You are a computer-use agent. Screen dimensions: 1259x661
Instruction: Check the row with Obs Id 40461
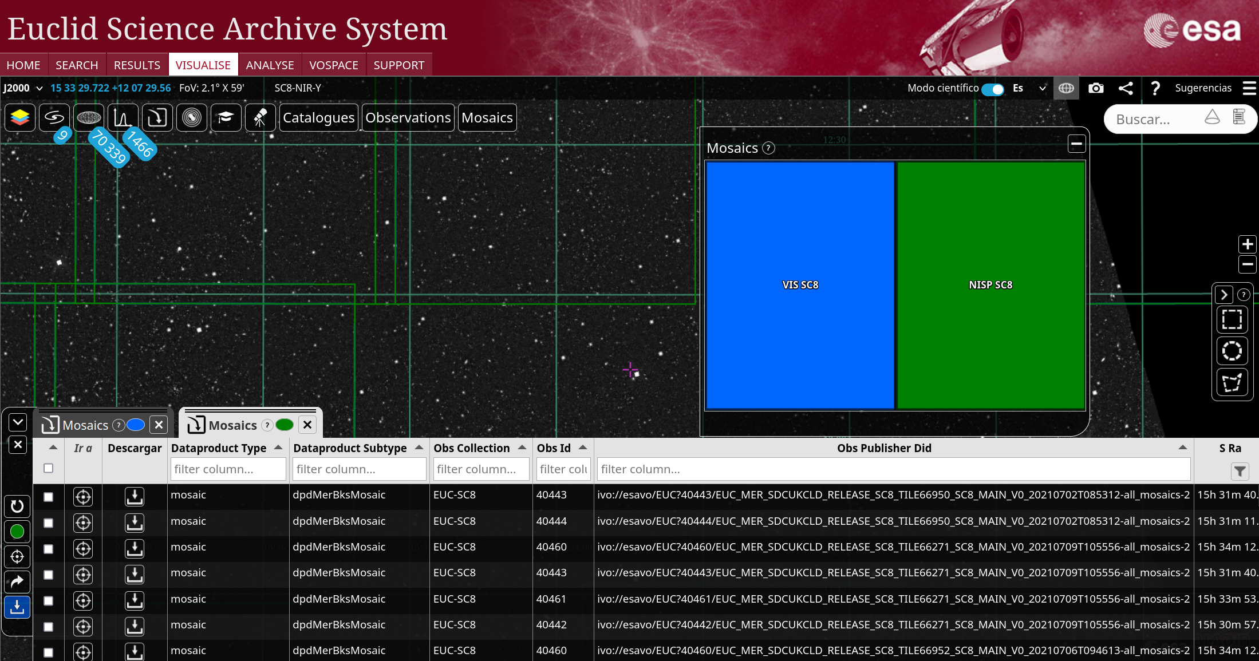[x=49, y=601]
